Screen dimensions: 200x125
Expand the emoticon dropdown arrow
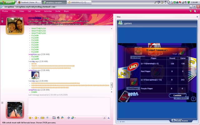pyautogui.click(x=32, y=118)
